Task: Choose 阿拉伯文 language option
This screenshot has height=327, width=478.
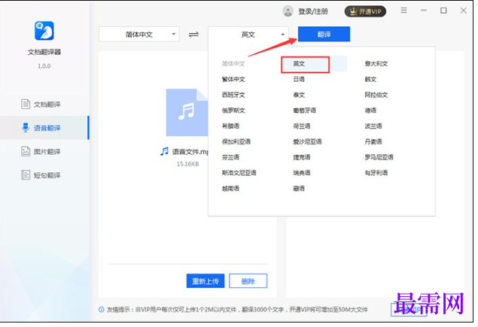Action: 376,95
